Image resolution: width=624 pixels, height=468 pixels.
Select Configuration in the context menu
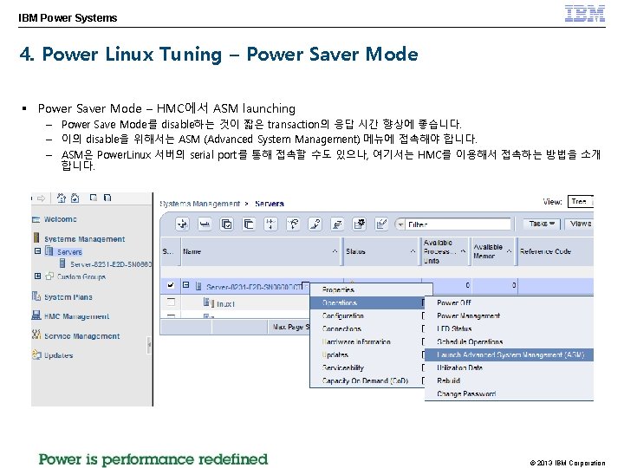click(x=367, y=316)
